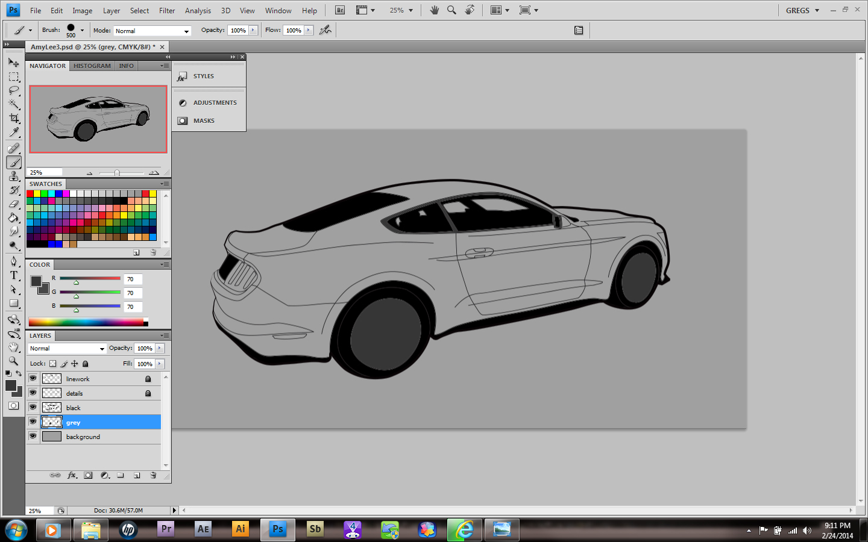The image size is (868, 542).
Task: Open the Masks panel
Action: click(x=204, y=121)
